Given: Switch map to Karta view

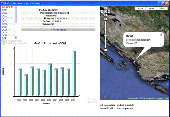Looking at the screenshot, I should pos(140,8).
